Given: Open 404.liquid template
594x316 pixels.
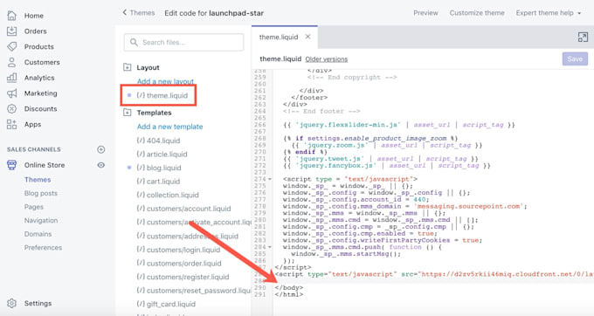Looking at the screenshot, I should [x=158, y=141].
